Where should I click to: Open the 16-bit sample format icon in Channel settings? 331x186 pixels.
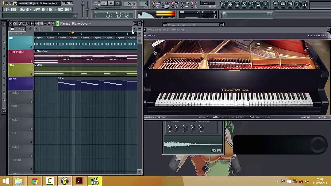pos(214,151)
